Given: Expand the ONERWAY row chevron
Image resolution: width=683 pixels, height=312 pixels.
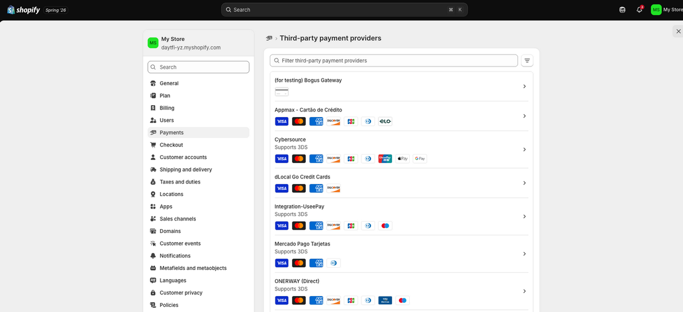Looking at the screenshot, I should pyautogui.click(x=524, y=292).
